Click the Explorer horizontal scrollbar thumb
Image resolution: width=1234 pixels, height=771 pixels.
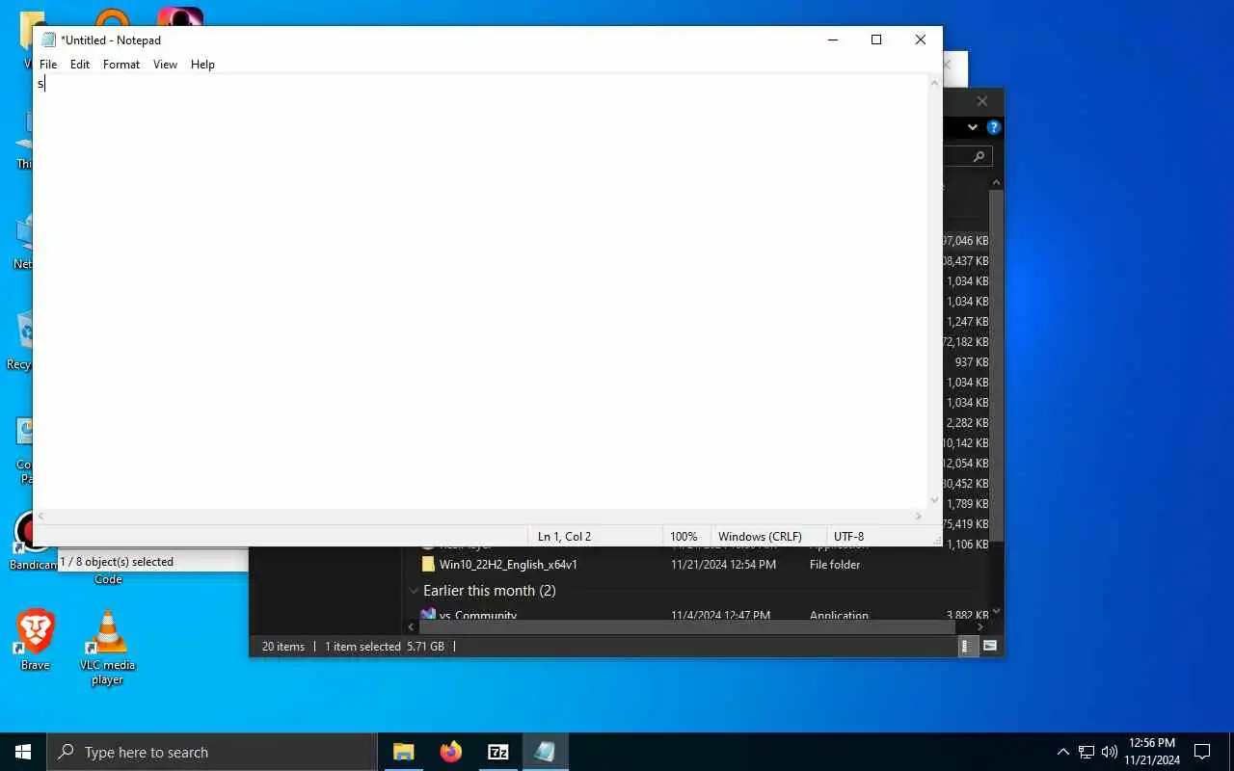coord(686,626)
